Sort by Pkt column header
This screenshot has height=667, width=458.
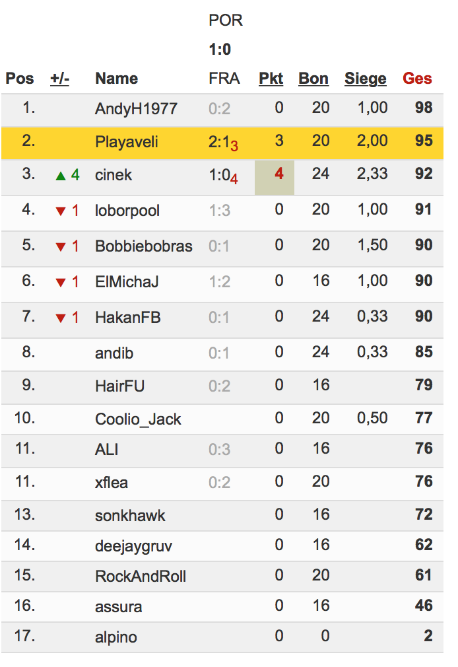tap(271, 79)
